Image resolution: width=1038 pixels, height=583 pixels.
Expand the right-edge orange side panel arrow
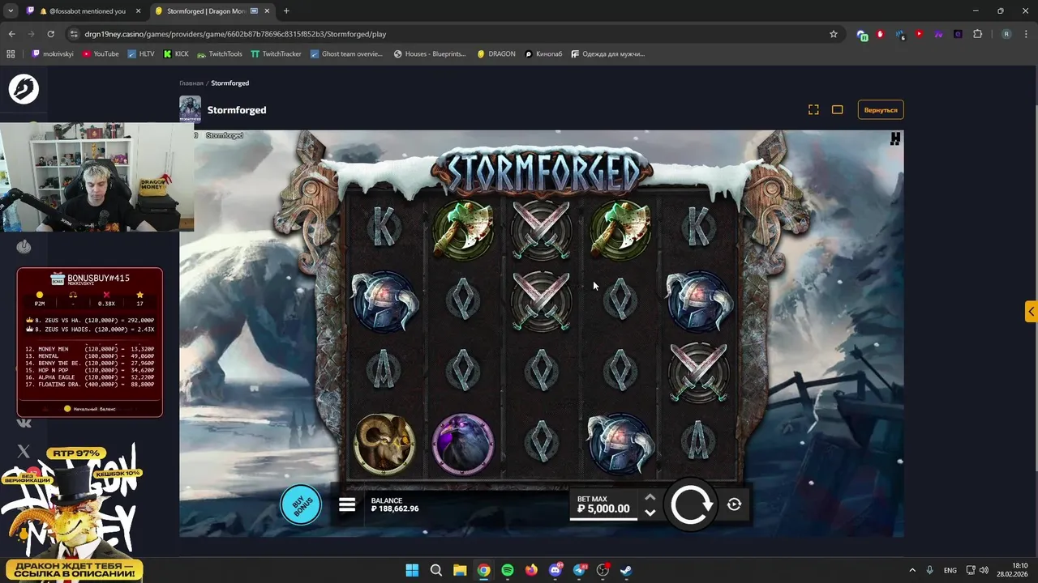point(1032,311)
